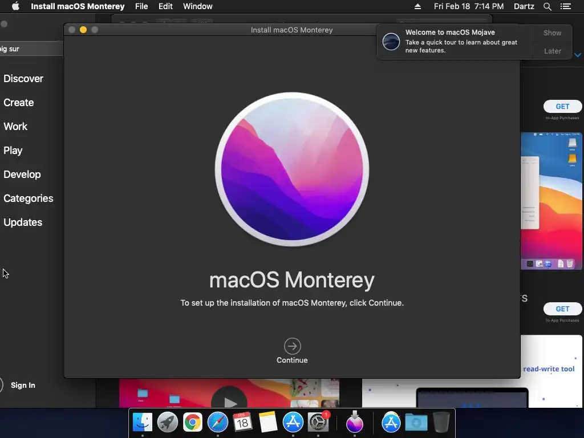Select Updates in the App Store sidebar

pyautogui.click(x=23, y=222)
